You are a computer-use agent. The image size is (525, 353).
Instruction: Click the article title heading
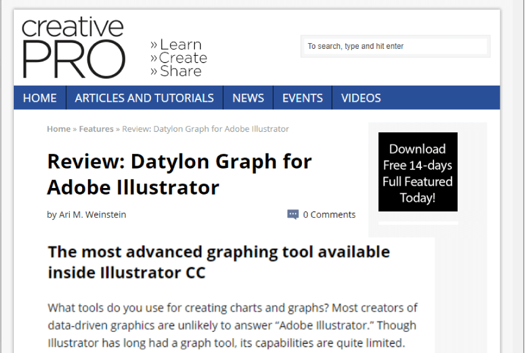tap(179, 174)
